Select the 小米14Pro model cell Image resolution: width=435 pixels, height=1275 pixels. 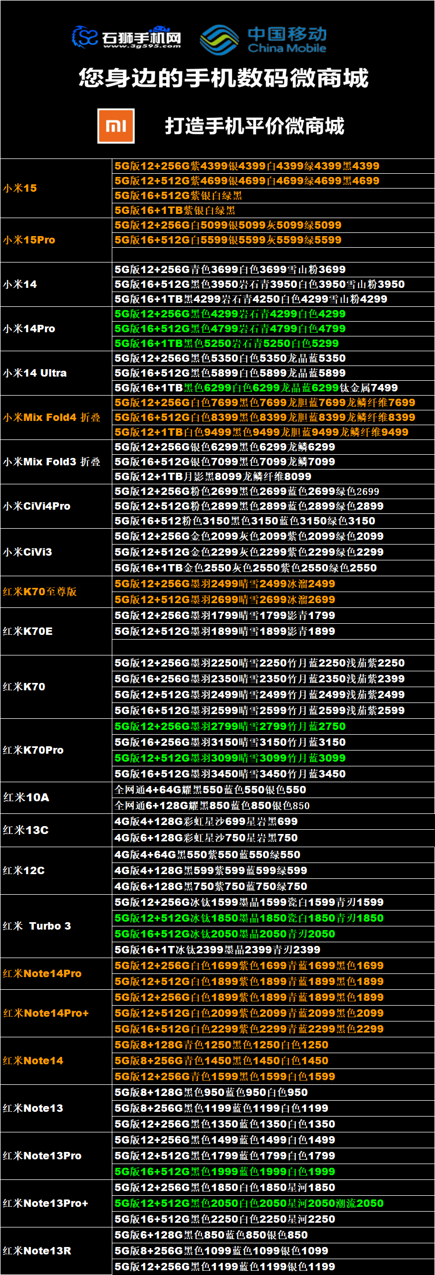pyautogui.click(x=56, y=329)
